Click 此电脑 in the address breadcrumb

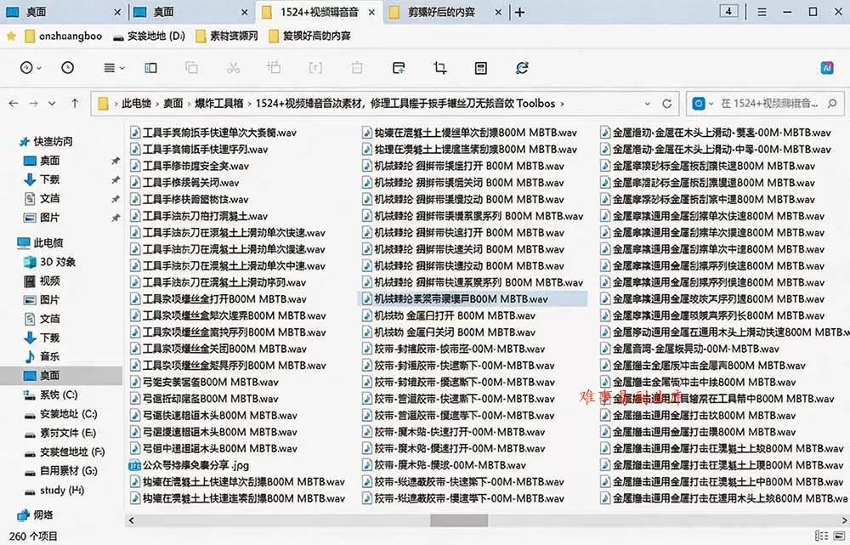pyautogui.click(x=136, y=103)
